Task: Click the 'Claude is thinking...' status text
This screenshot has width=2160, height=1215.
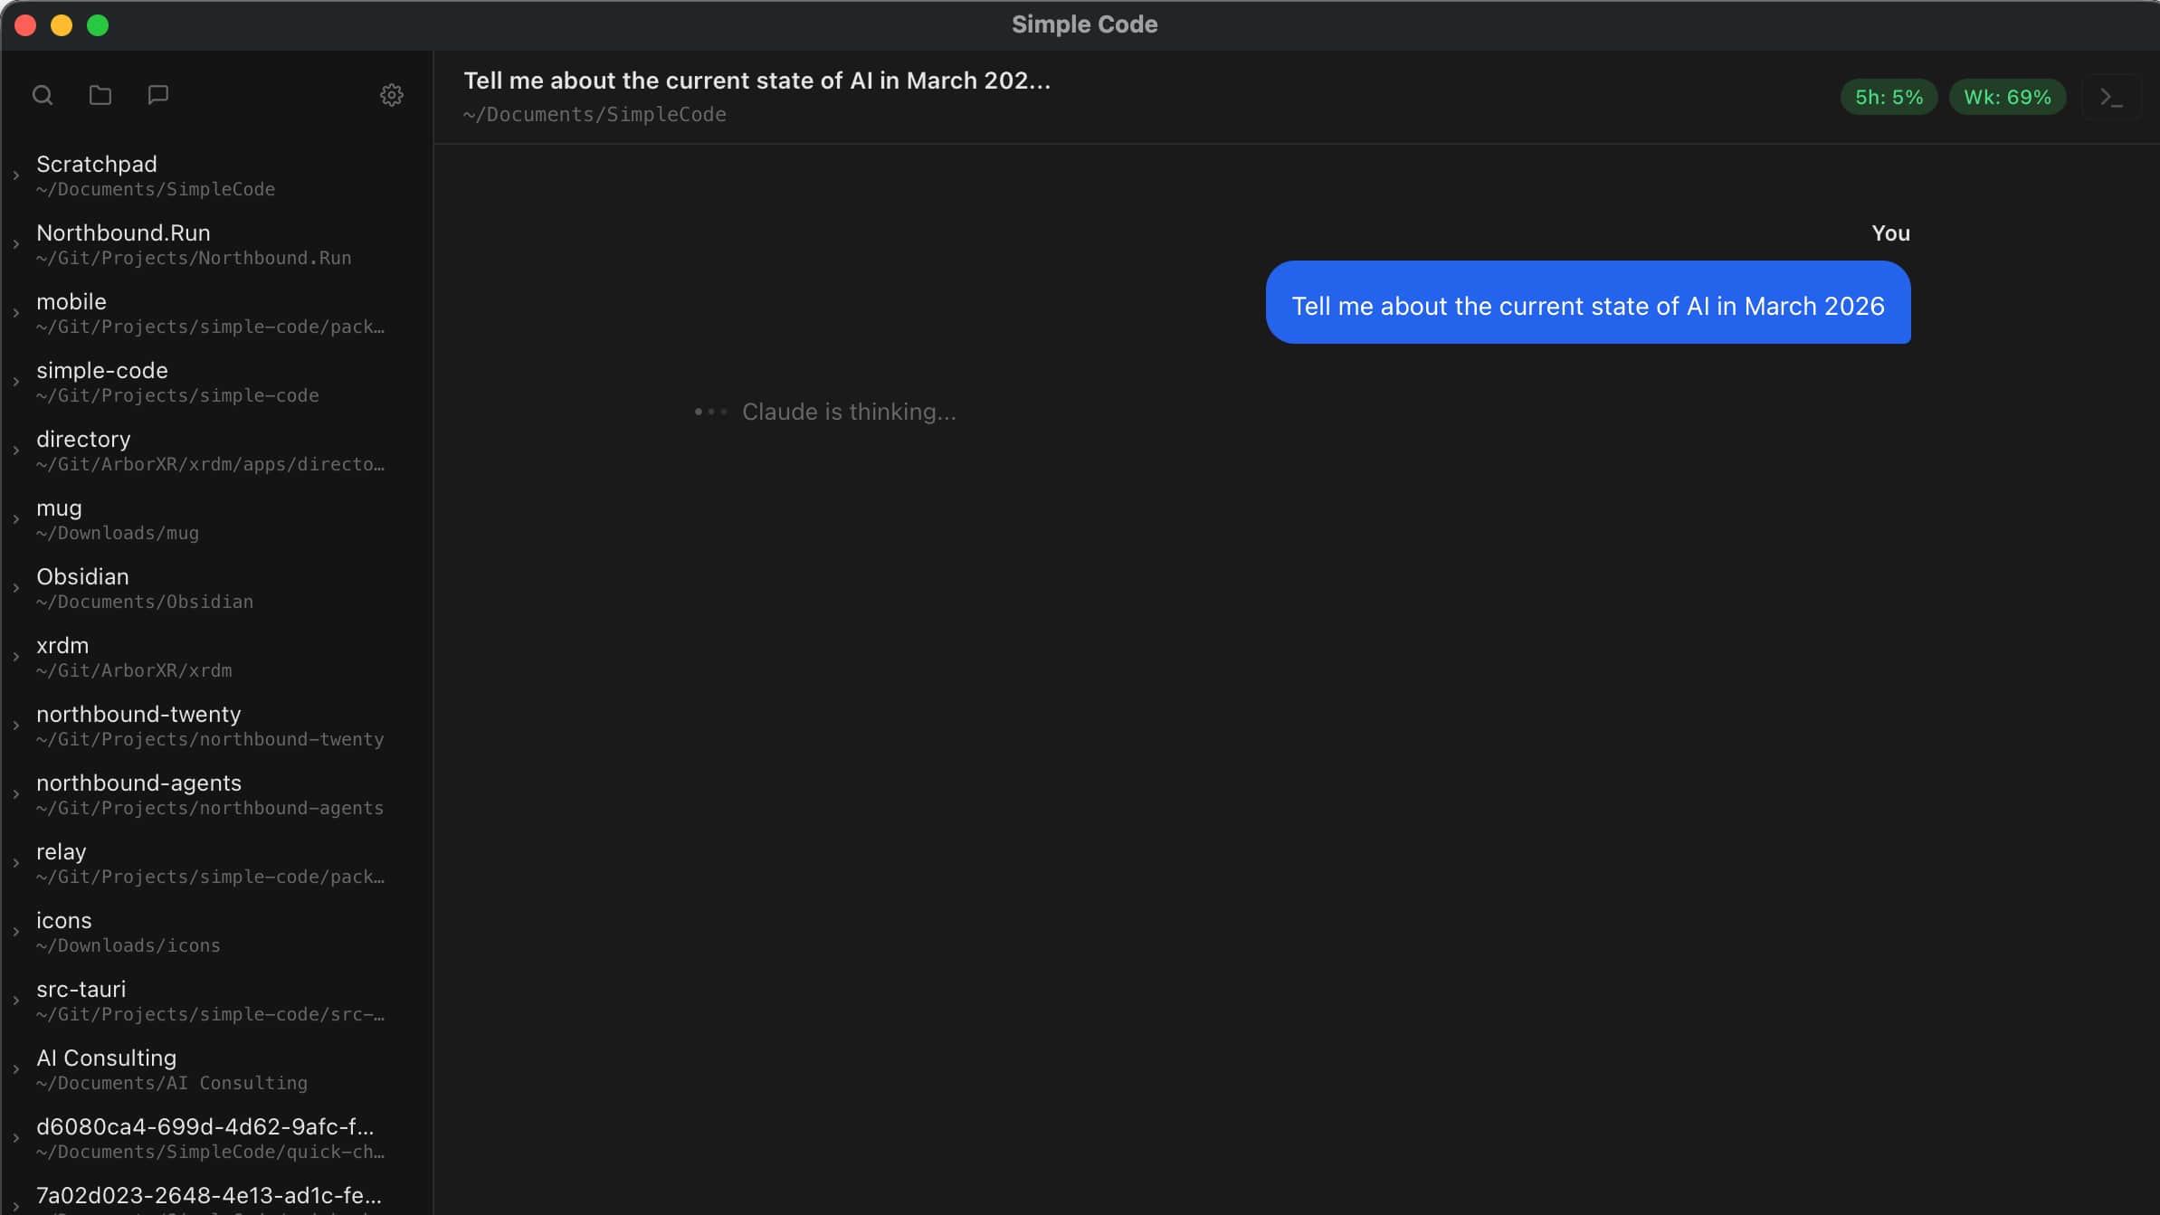Action: [849, 412]
